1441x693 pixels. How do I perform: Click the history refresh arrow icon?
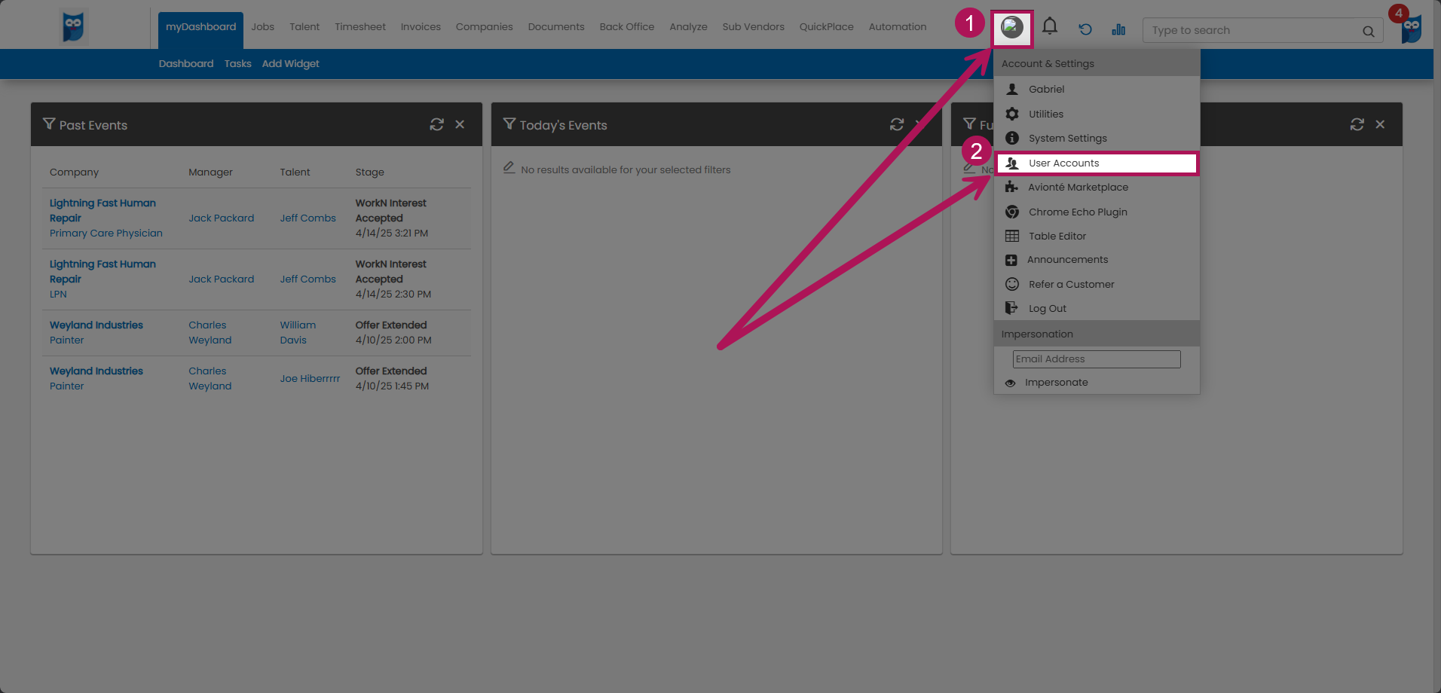click(x=1085, y=29)
